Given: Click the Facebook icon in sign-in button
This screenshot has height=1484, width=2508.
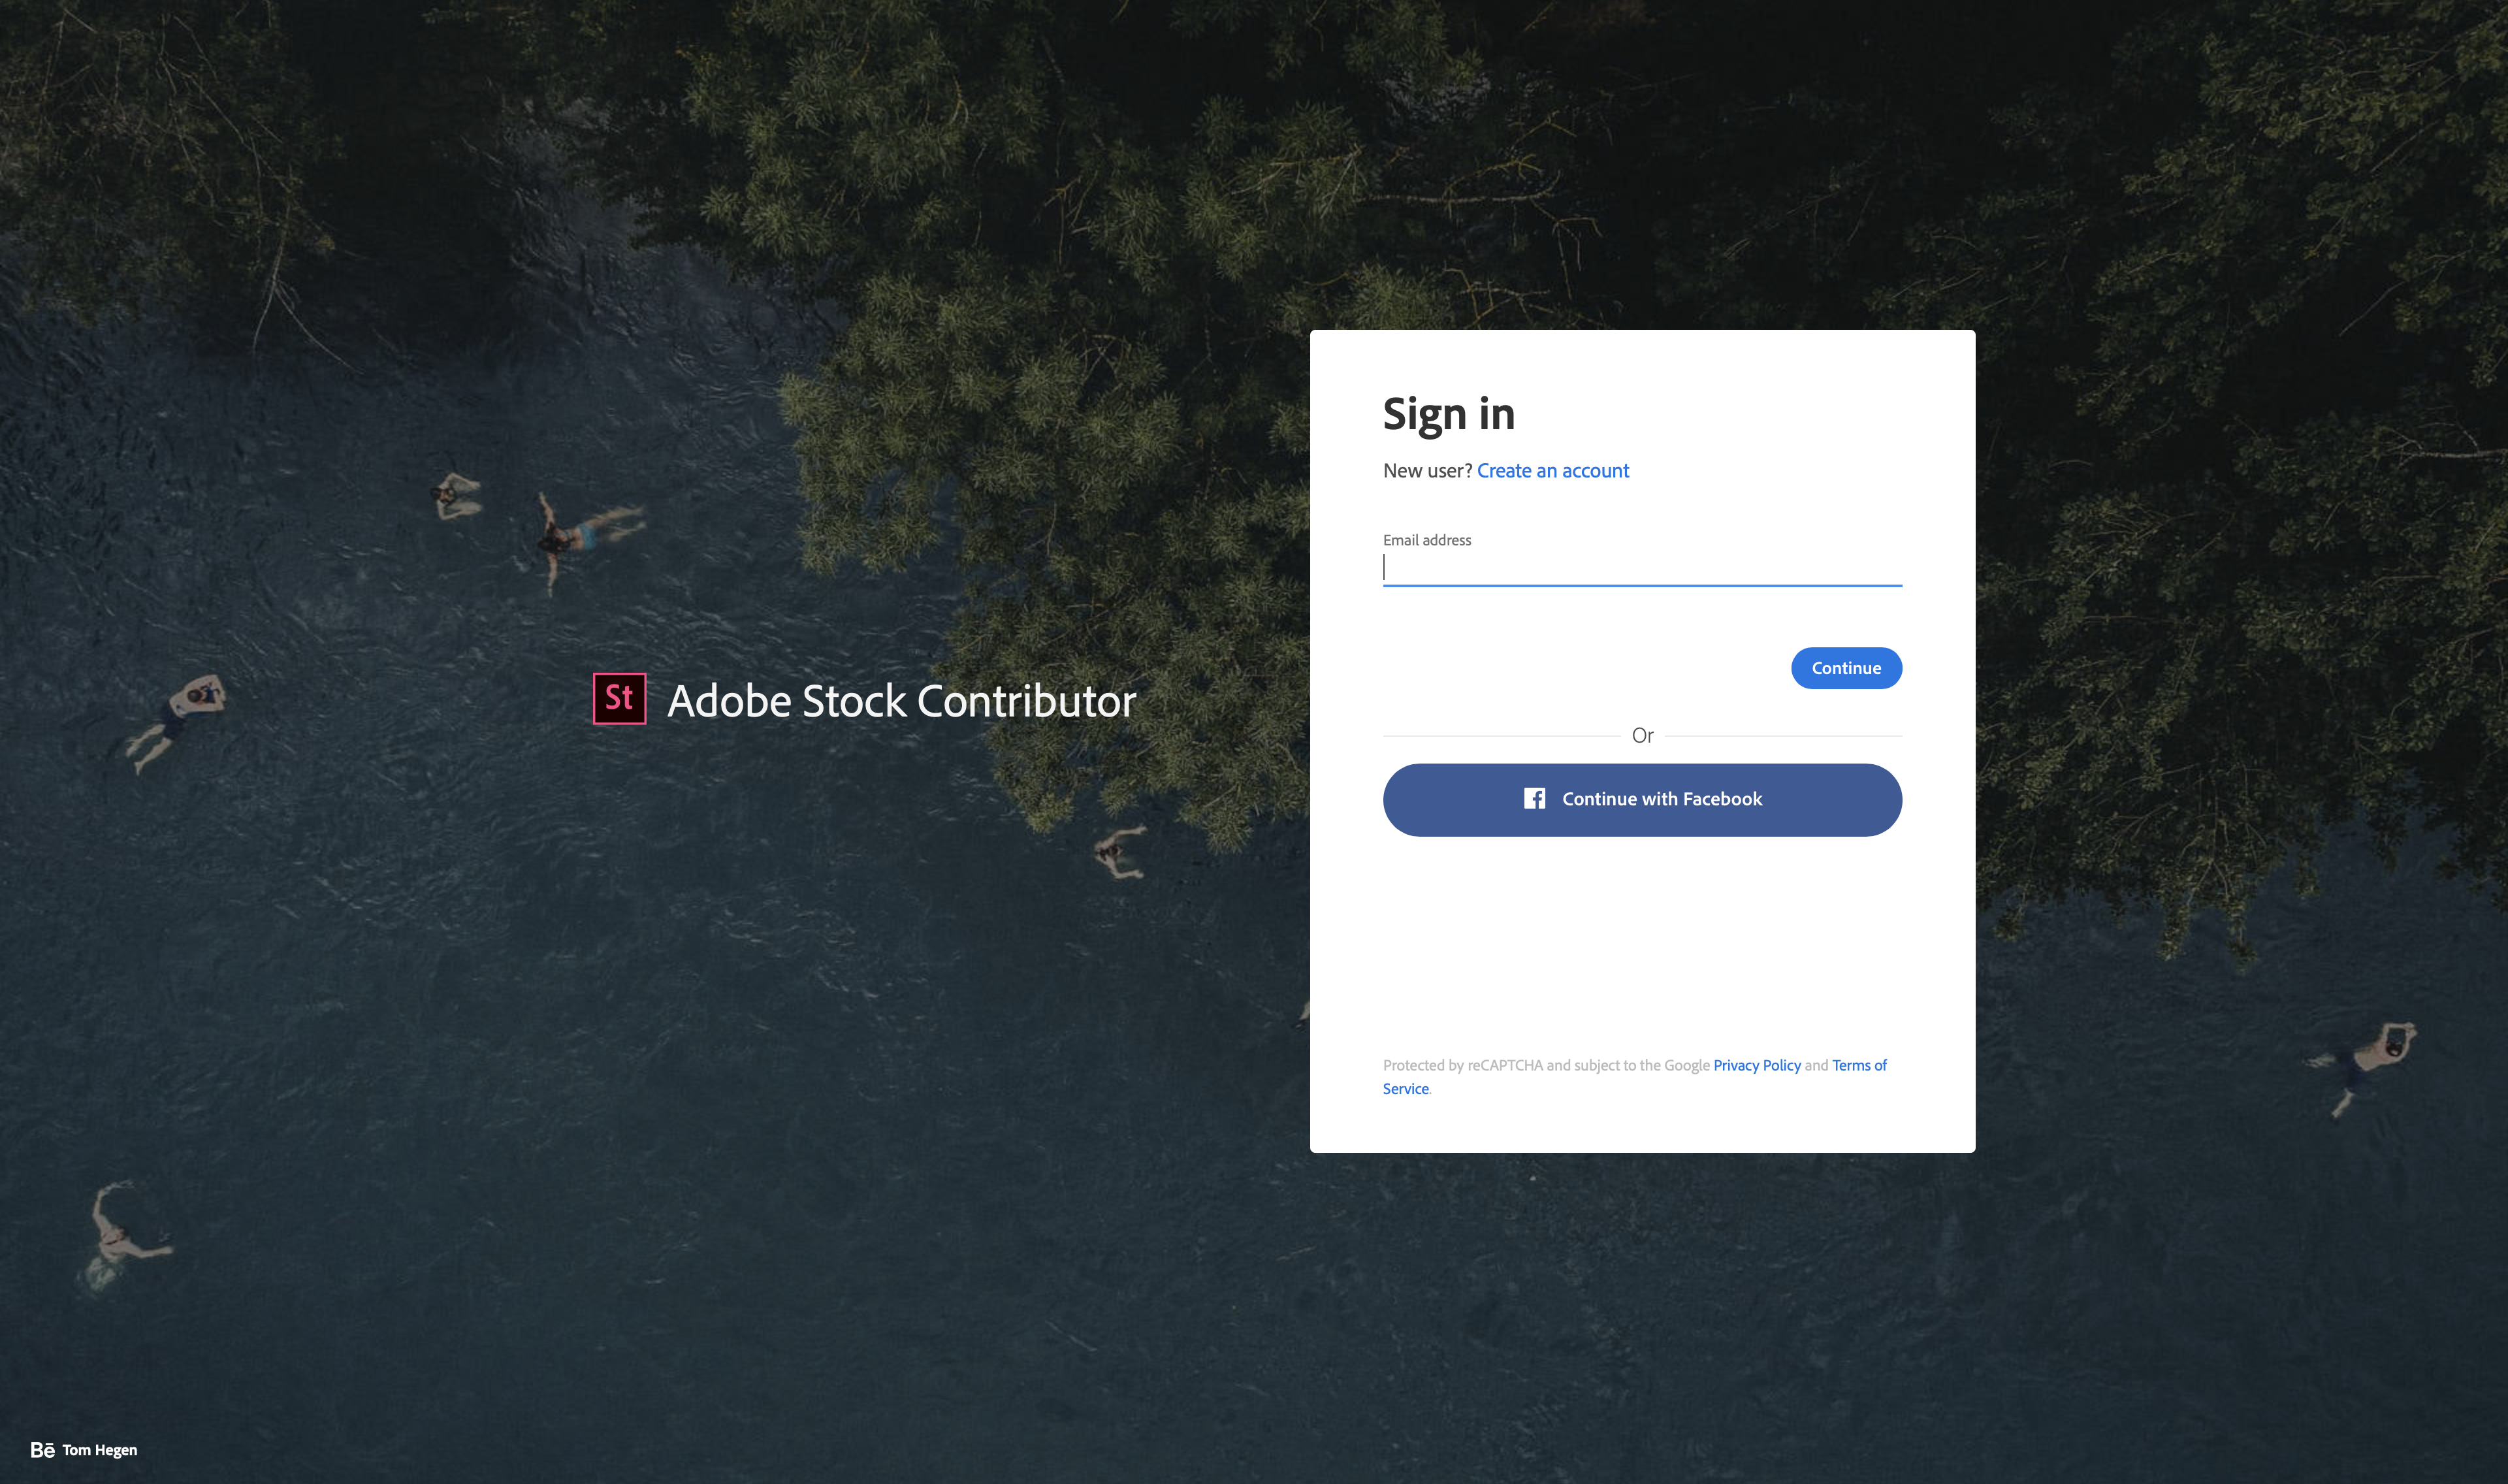Looking at the screenshot, I should pyautogui.click(x=1533, y=799).
